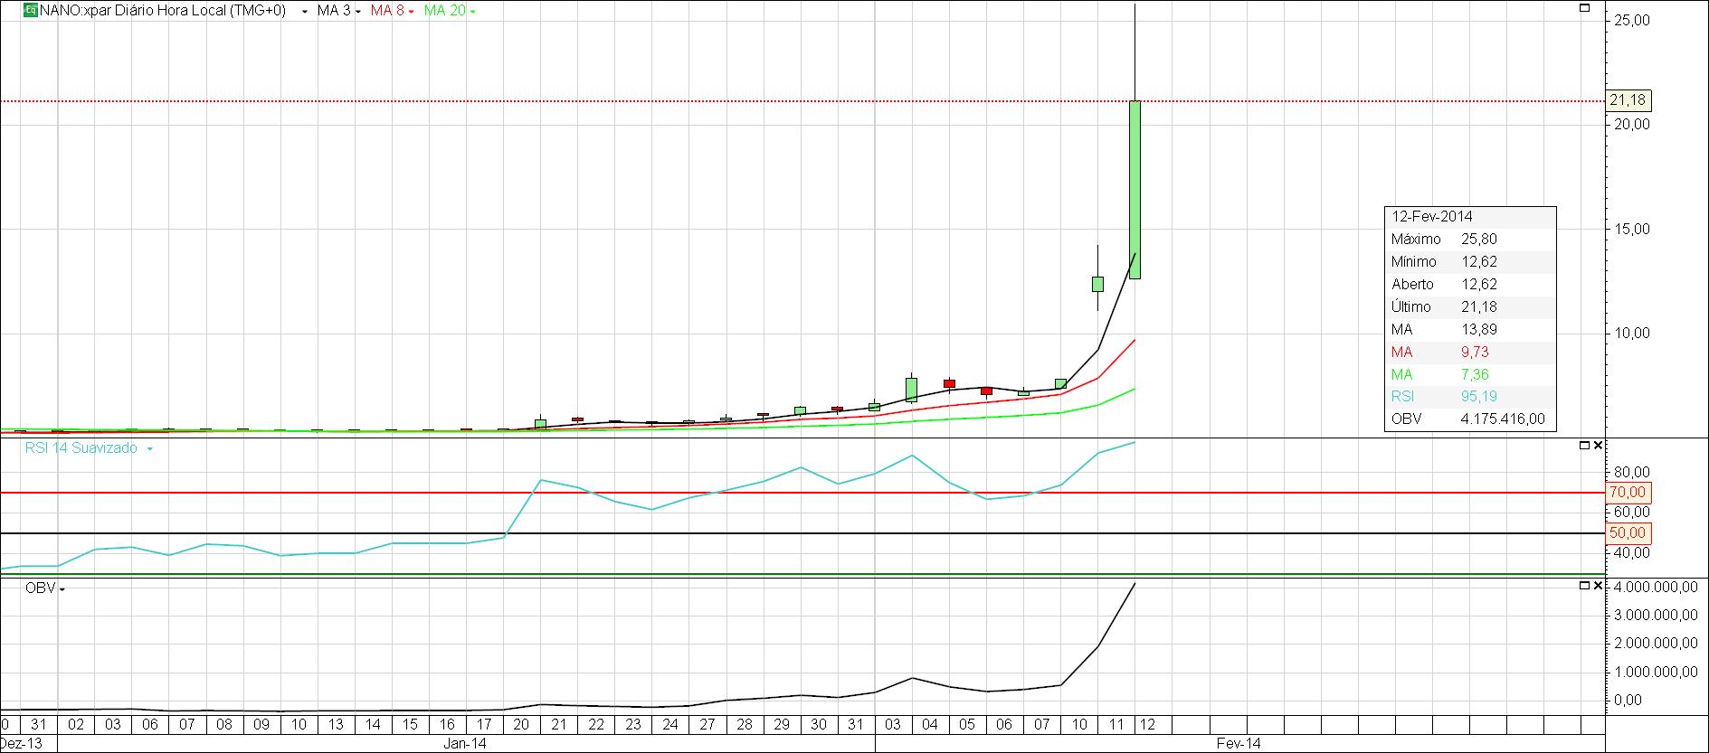Screen dimensions: 1709x753
Task: Click the 15,00 price axis label
Action: pyautogui.click(x=1630, y=230)
